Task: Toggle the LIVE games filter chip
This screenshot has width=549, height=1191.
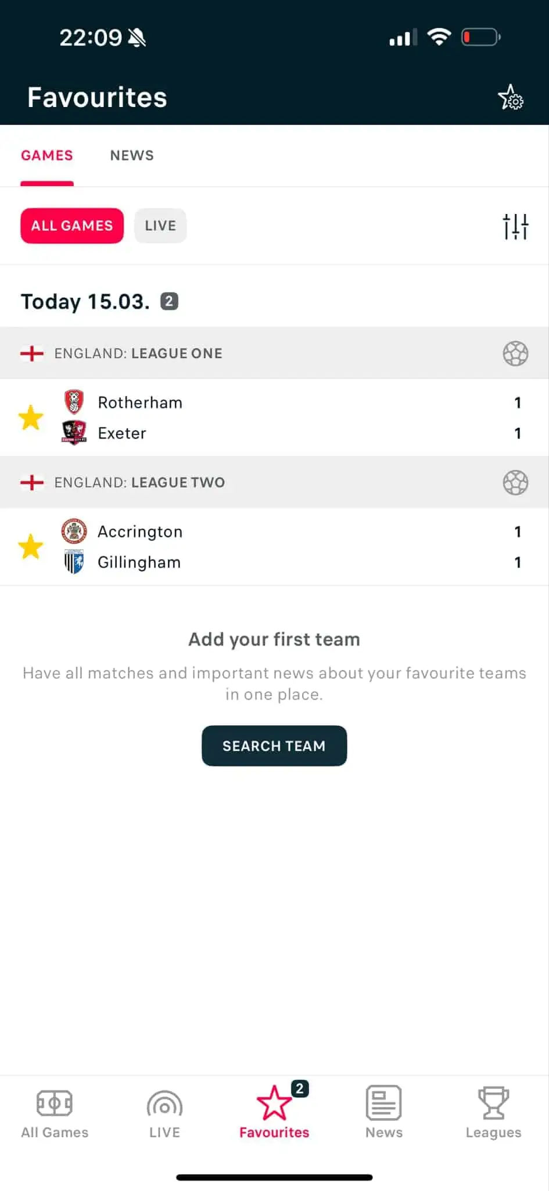Action: tap(160, 226)
